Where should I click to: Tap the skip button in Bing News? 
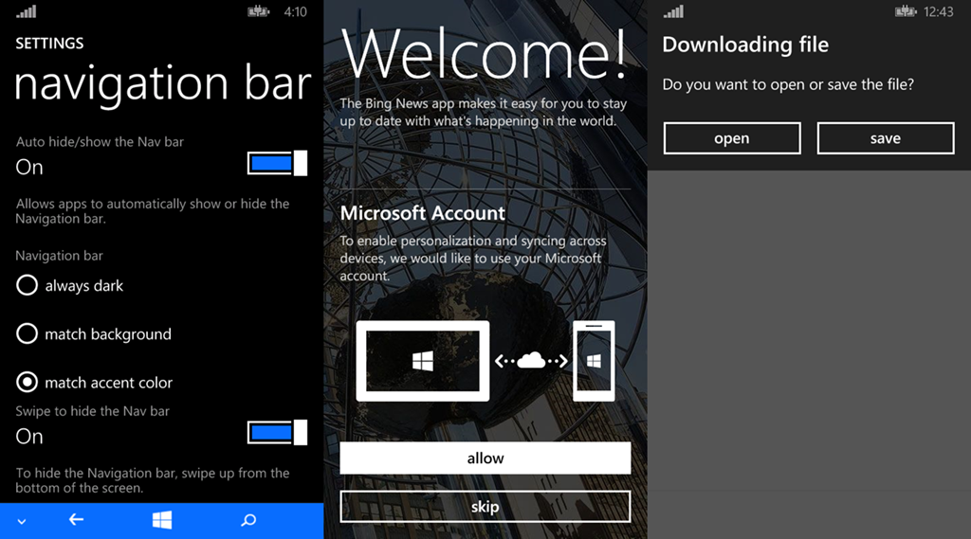485,507
